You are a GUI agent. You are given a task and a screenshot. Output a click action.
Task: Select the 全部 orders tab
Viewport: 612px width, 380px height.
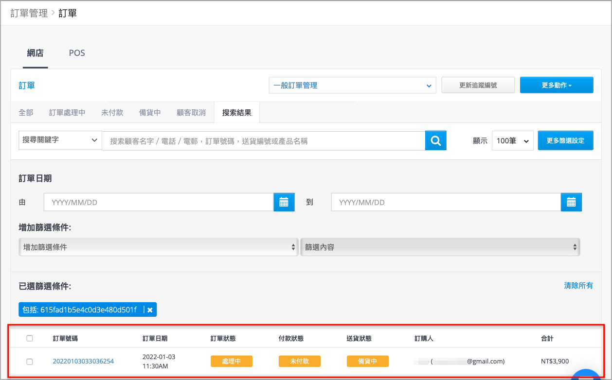coord(26,112)
